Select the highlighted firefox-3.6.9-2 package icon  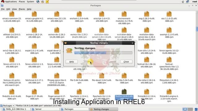(124, 92)
